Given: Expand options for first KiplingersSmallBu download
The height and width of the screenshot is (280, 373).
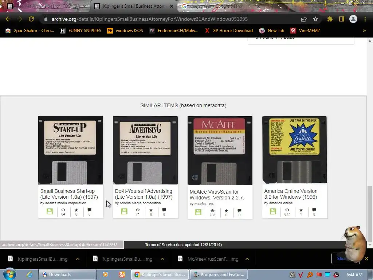Looking at the screenshot, I should [78, 259].
